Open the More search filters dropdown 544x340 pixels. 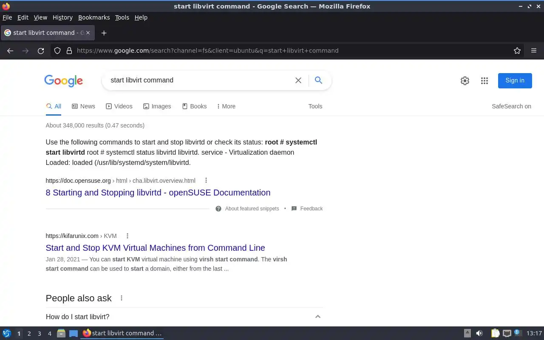pos(226,106)
